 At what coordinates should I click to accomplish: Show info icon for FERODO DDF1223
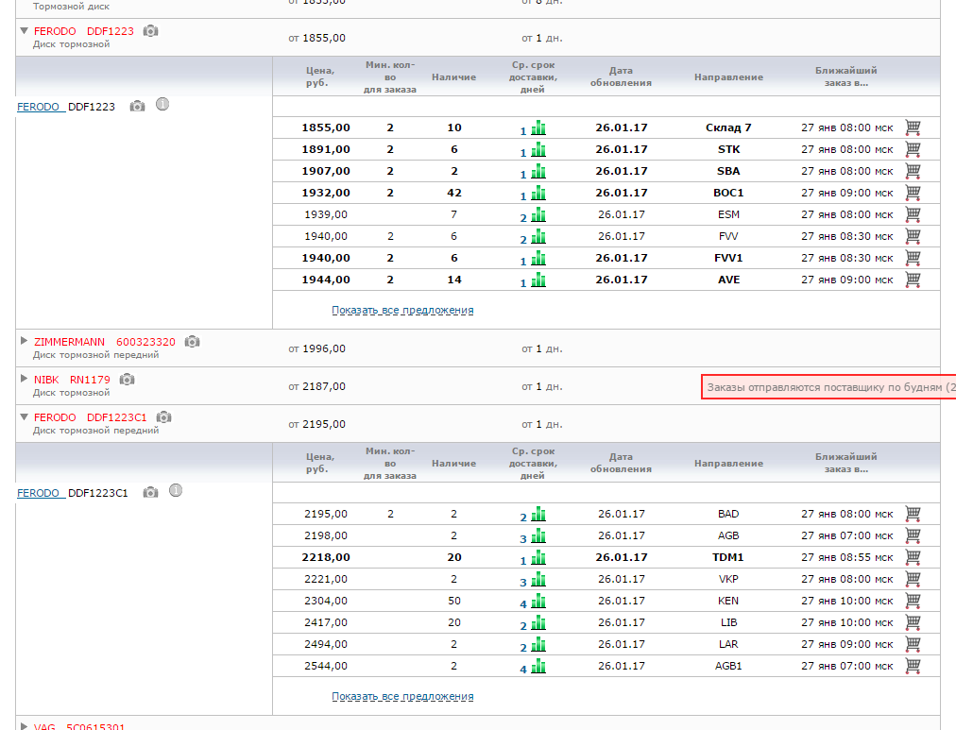click(x=162, y=105)
